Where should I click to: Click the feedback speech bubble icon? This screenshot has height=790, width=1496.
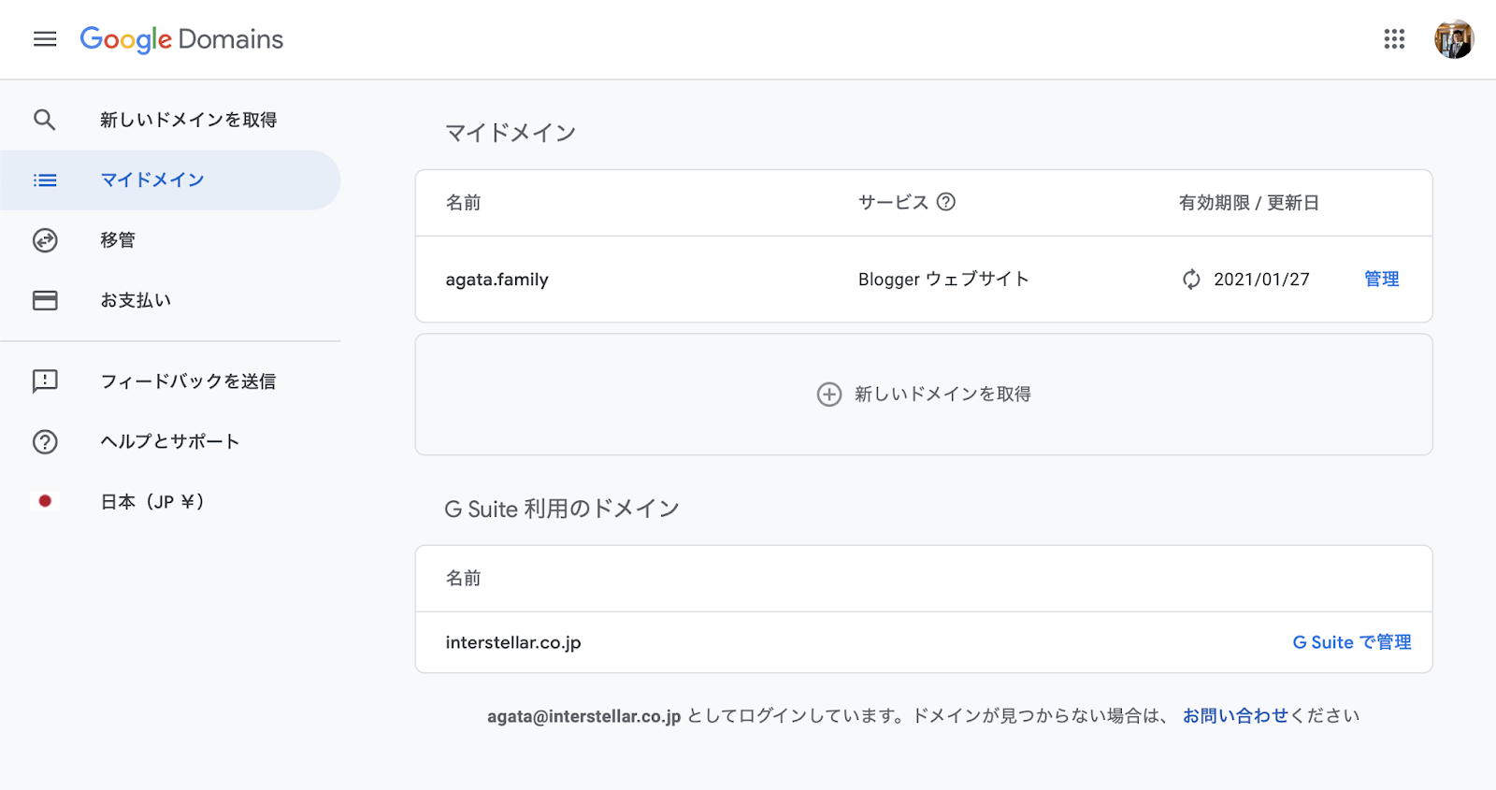coord(45,381)
